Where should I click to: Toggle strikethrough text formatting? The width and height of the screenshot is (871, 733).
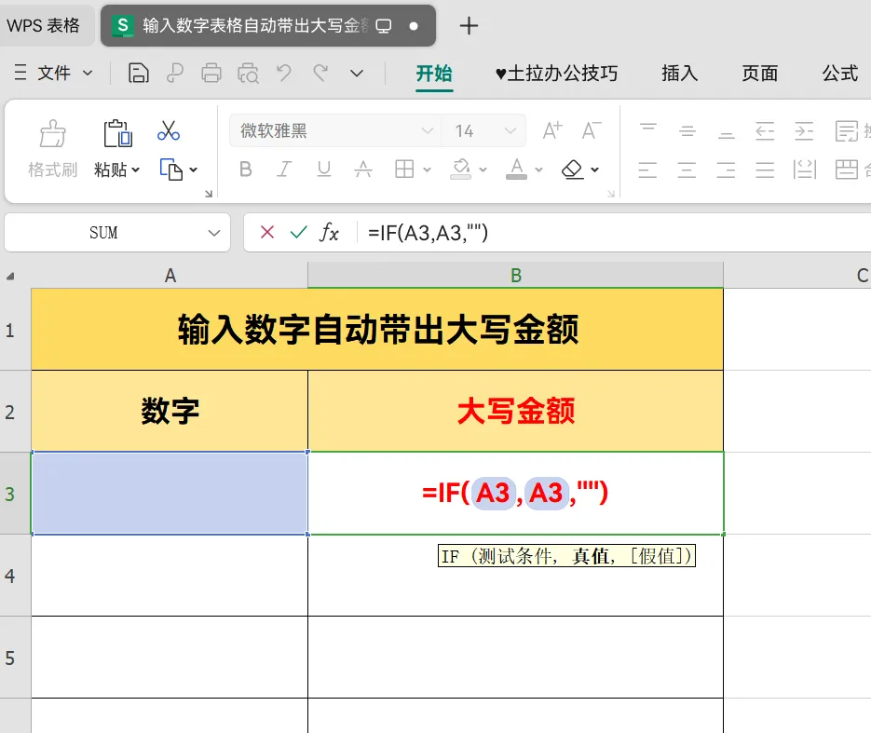[363, 169]
